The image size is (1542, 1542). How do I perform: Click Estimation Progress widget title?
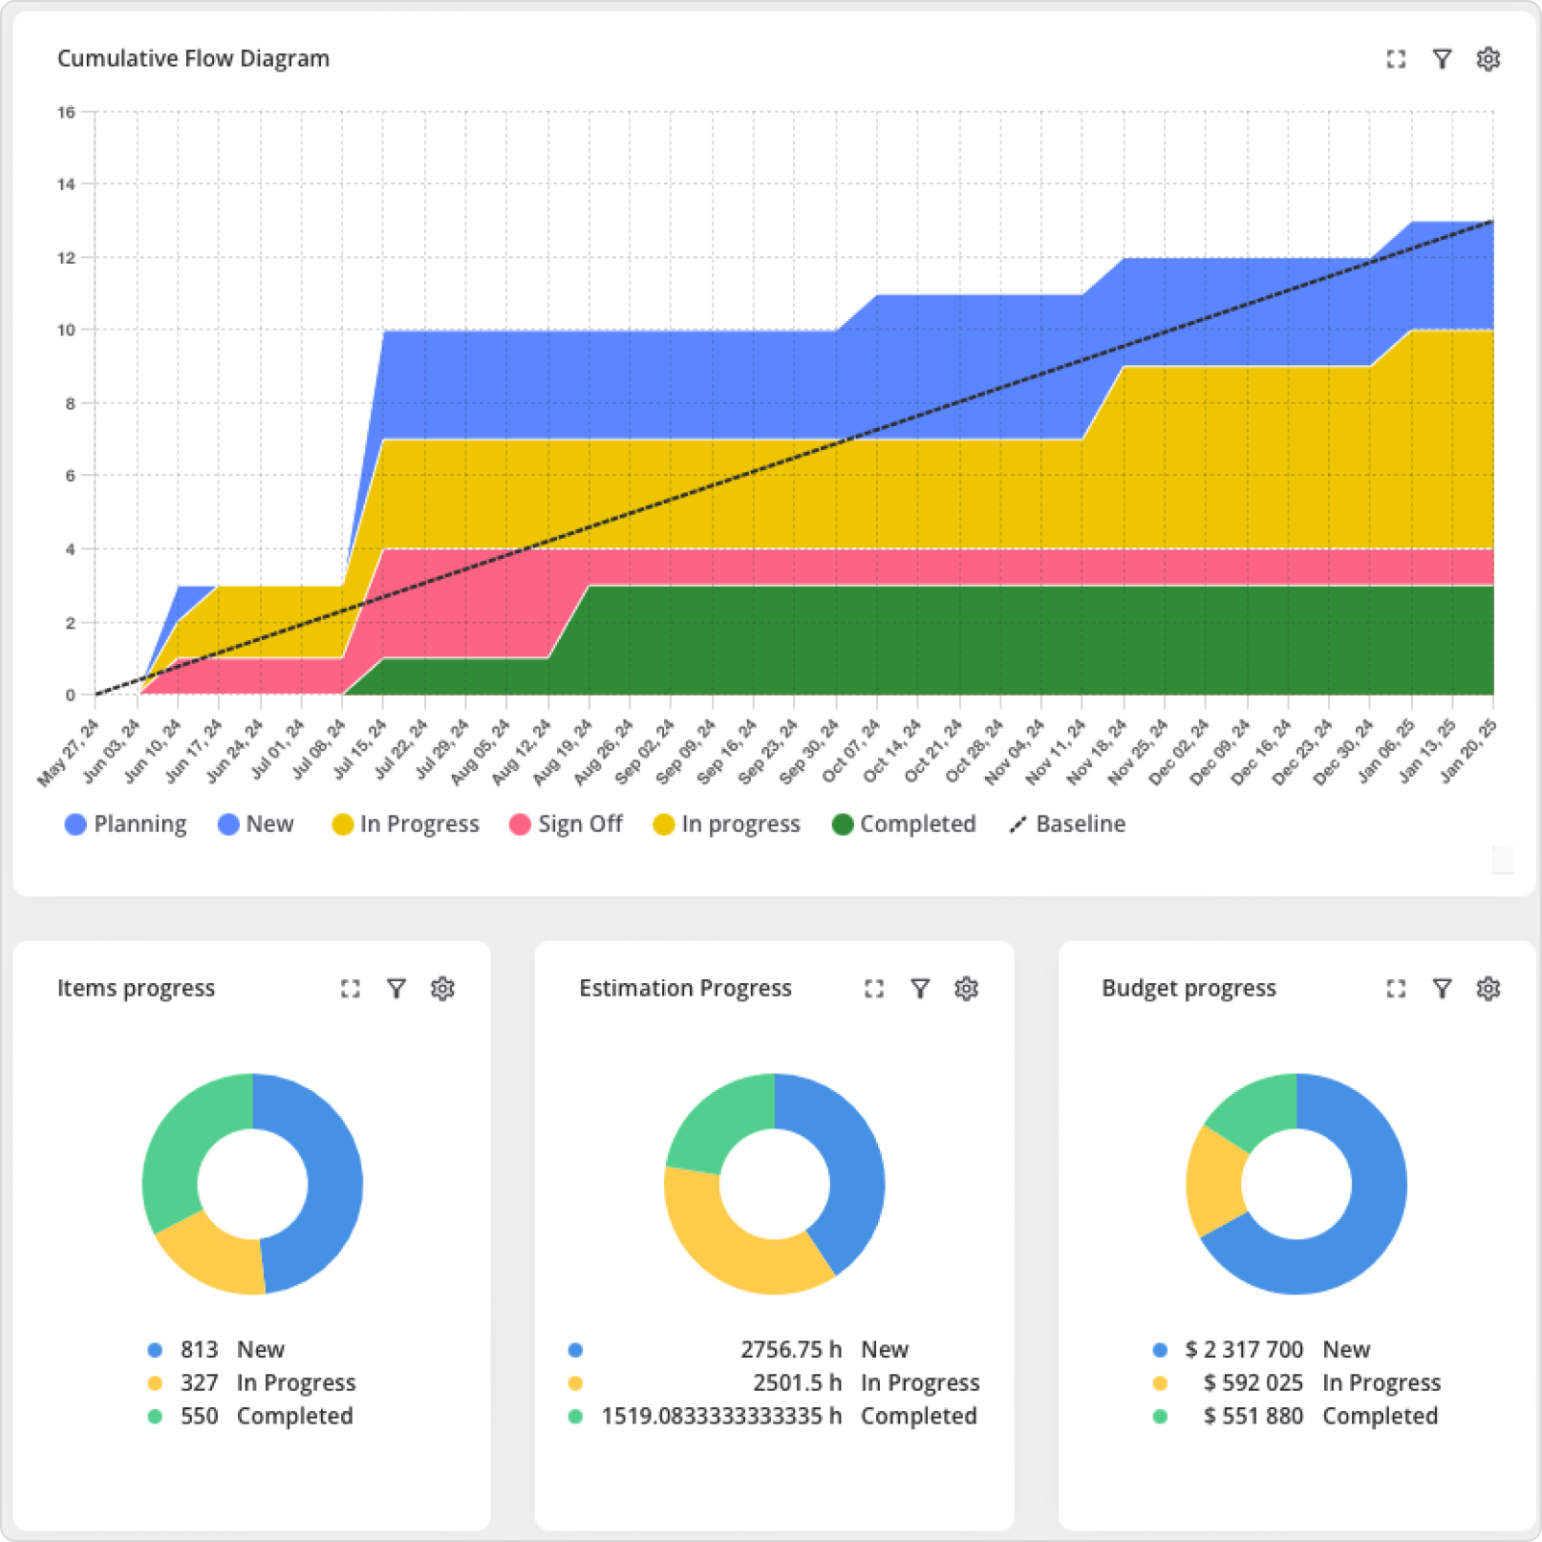(685, 988)
